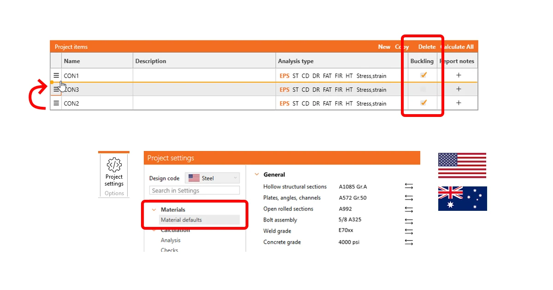Viewport: 553px width, 290px height.
Task: Click the Project settings gear icon
Action: (114, 165)
